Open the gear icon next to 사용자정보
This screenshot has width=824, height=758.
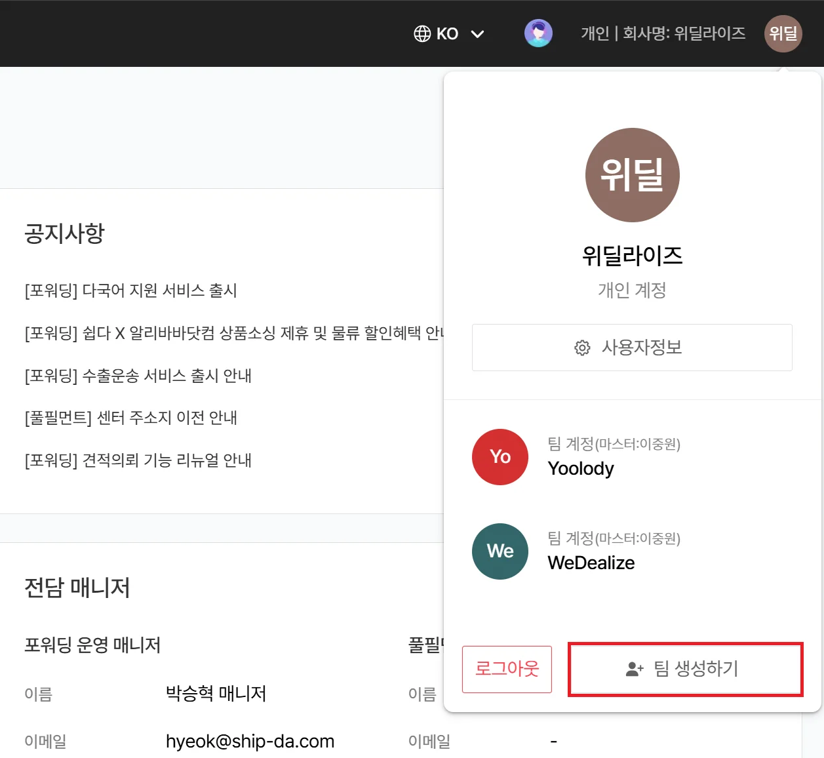coord(582,348)
